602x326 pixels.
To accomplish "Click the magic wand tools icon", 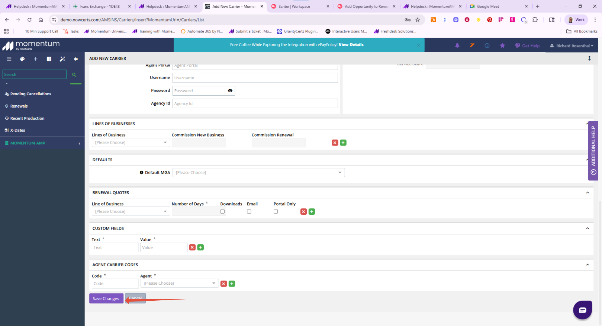I will [62, 59].
